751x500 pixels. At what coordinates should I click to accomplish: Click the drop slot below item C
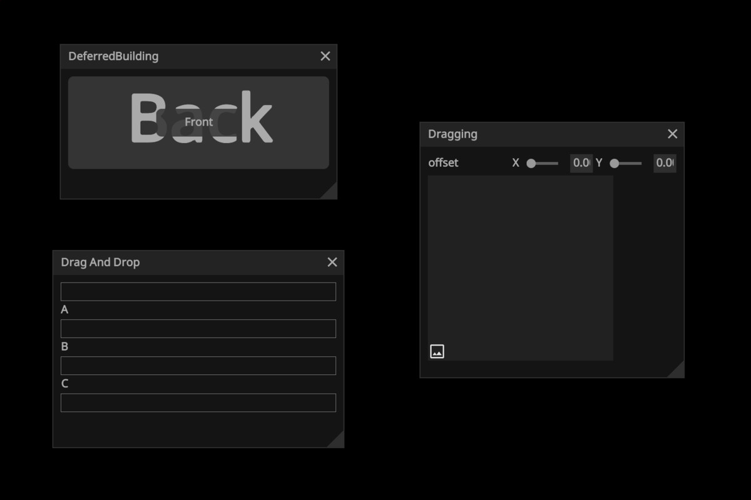click(x=198, y=402)
